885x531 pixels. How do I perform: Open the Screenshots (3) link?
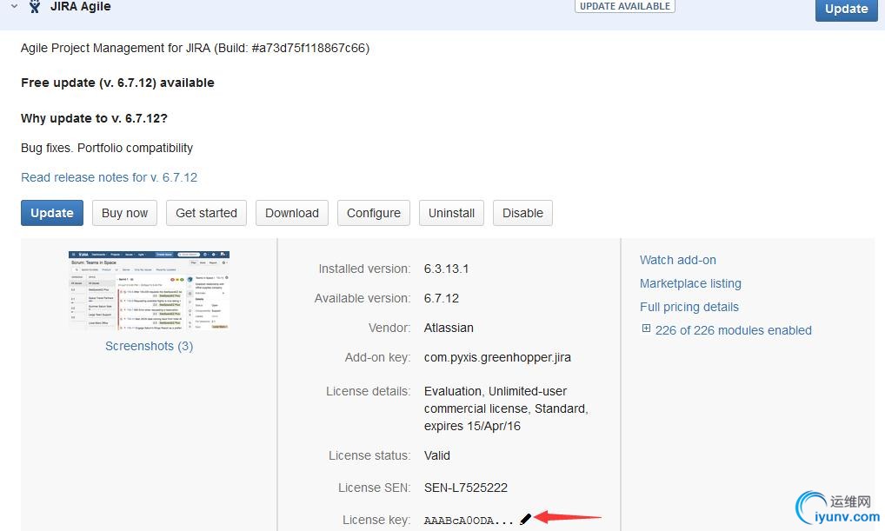point(149,346)
